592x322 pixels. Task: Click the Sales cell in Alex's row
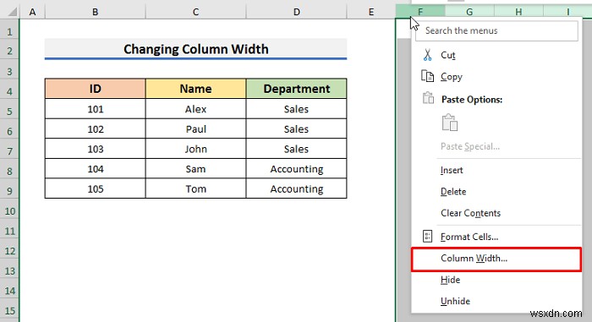(296, 109)
